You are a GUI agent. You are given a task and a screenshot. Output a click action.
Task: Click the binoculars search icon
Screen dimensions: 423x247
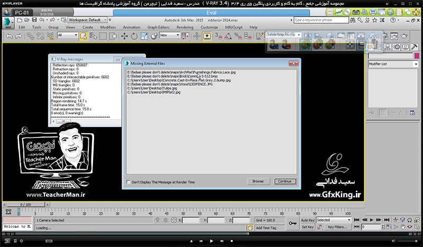pyautogui.click(x=353, y=20)
